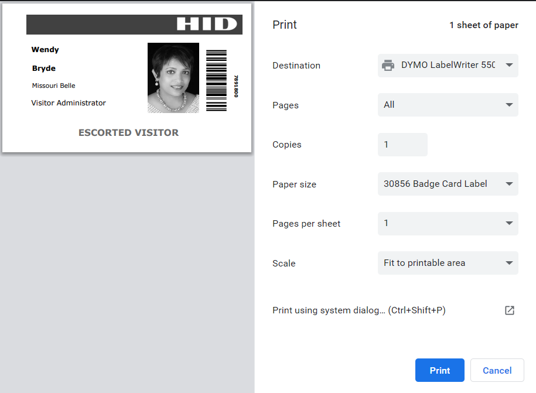The width and height of the screenshot is (536, 393).
Task: Click Missouri Belle text on badge
Action: pos(53,86)
